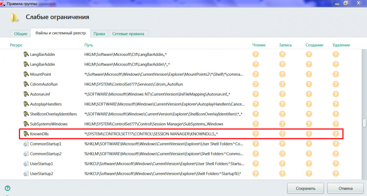Viewport: 367px width, 196px height.
Task: Click the Запись column header
Action: coord(285,45)
